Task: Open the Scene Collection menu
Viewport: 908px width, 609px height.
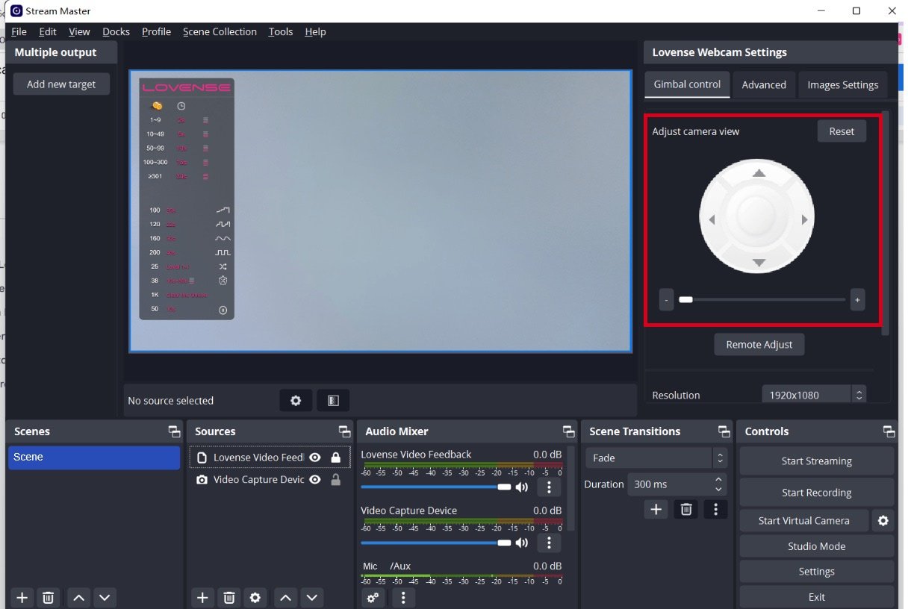Action: [220, 31]
